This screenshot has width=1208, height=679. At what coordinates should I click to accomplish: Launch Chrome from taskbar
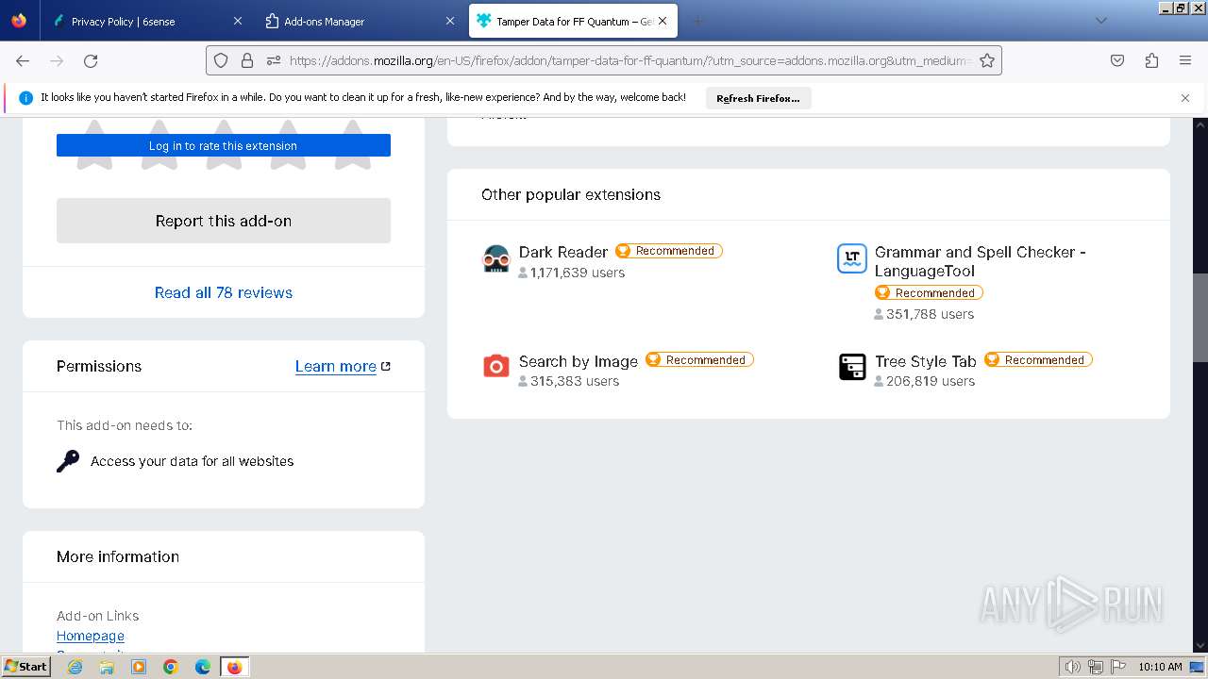point(171,667)
